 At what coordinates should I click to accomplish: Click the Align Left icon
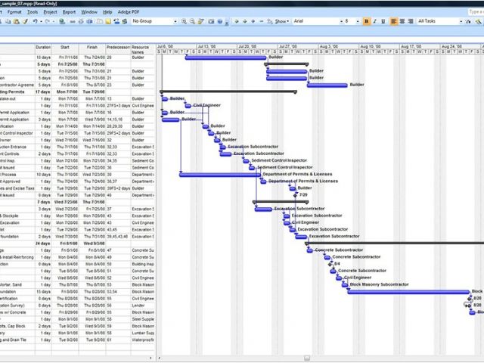(393, 22)
